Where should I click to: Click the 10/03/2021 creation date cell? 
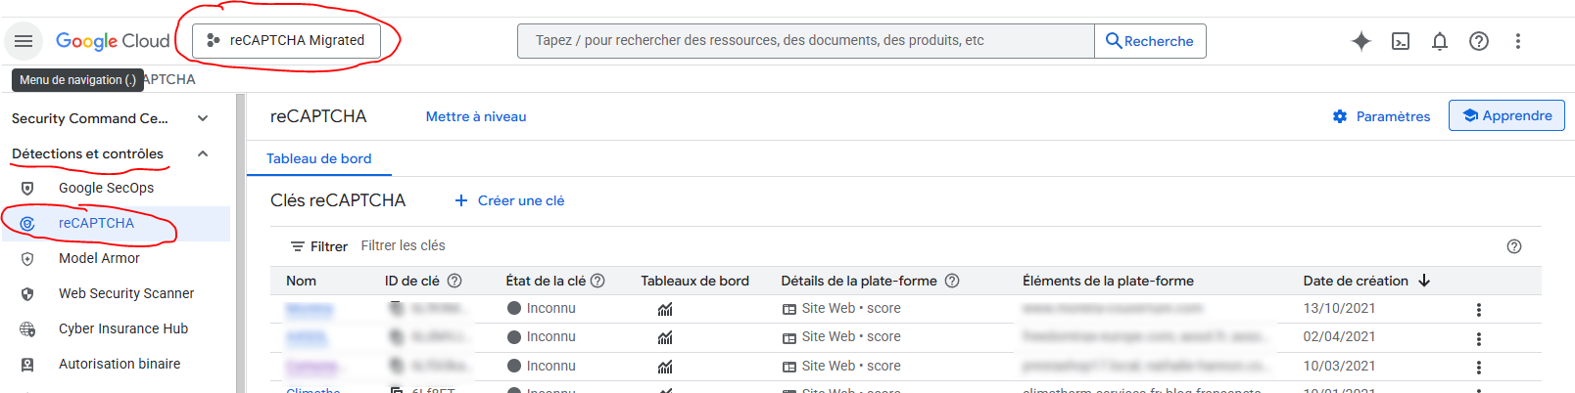[1339, 366]
